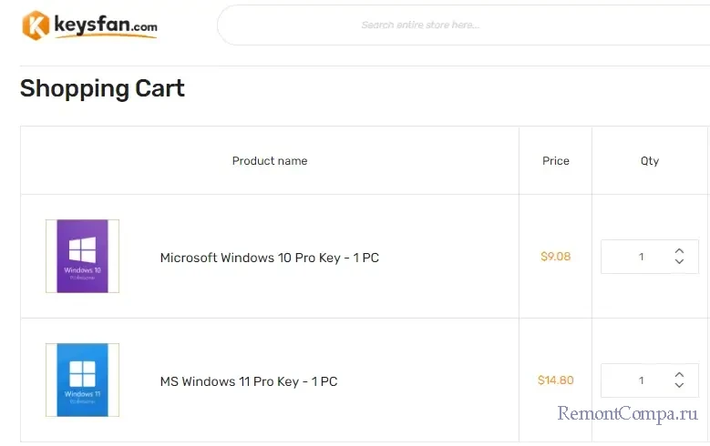This screenshot has width=710, height=446.
Task: Click the Qty column header
Action: (x=650, y=161)
